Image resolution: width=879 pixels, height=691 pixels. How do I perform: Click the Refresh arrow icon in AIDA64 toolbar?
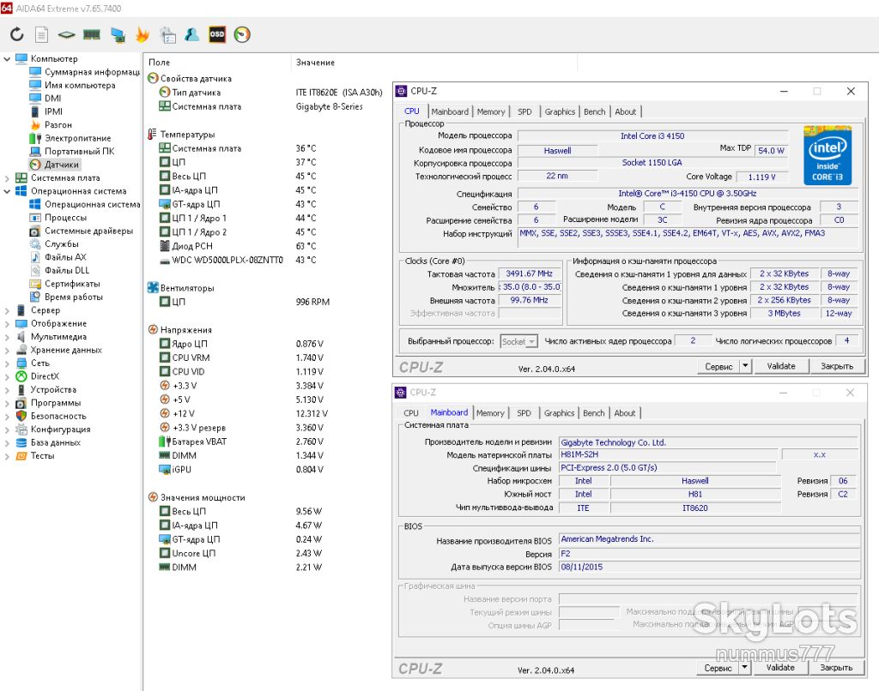[x=17, y=34]
